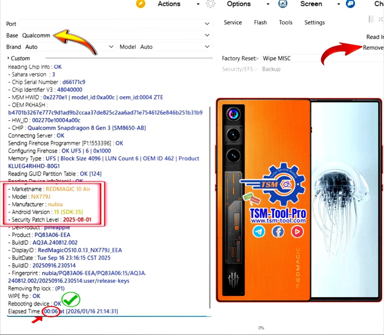Open the Screen menu

pos(311,4)
